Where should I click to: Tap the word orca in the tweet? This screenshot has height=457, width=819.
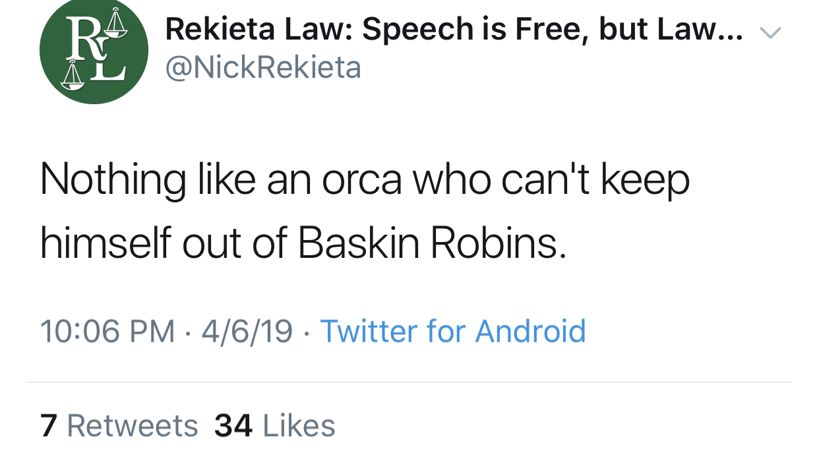tap(361, 181)
